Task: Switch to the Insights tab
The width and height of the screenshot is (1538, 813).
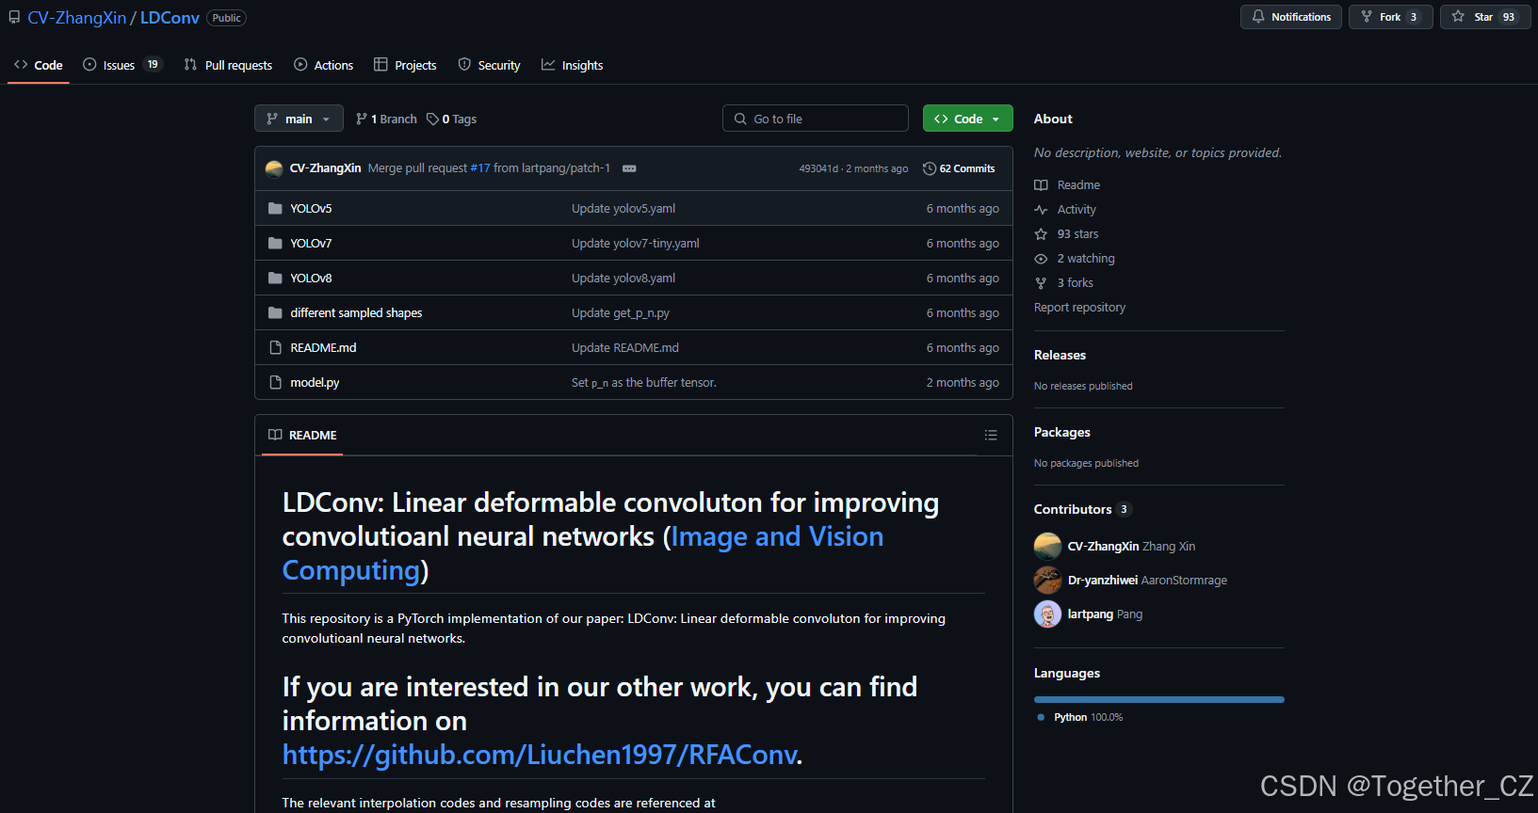Action: tap(572, 65)
